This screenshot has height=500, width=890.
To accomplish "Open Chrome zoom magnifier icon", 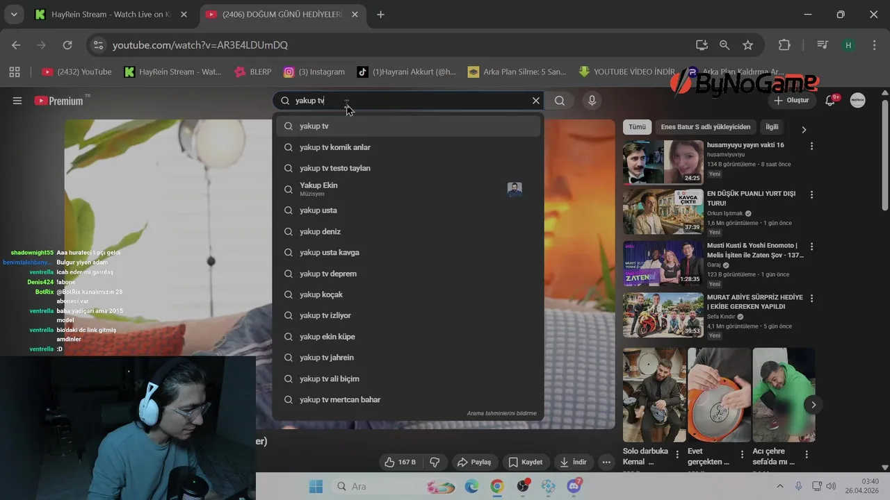I will tap(725, 45).
